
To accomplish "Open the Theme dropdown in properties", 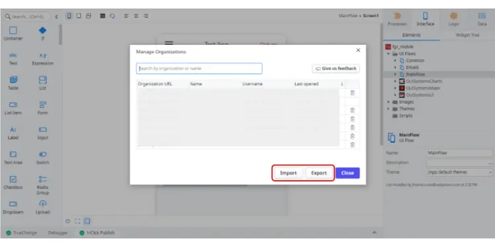I will tap(459, 173).
